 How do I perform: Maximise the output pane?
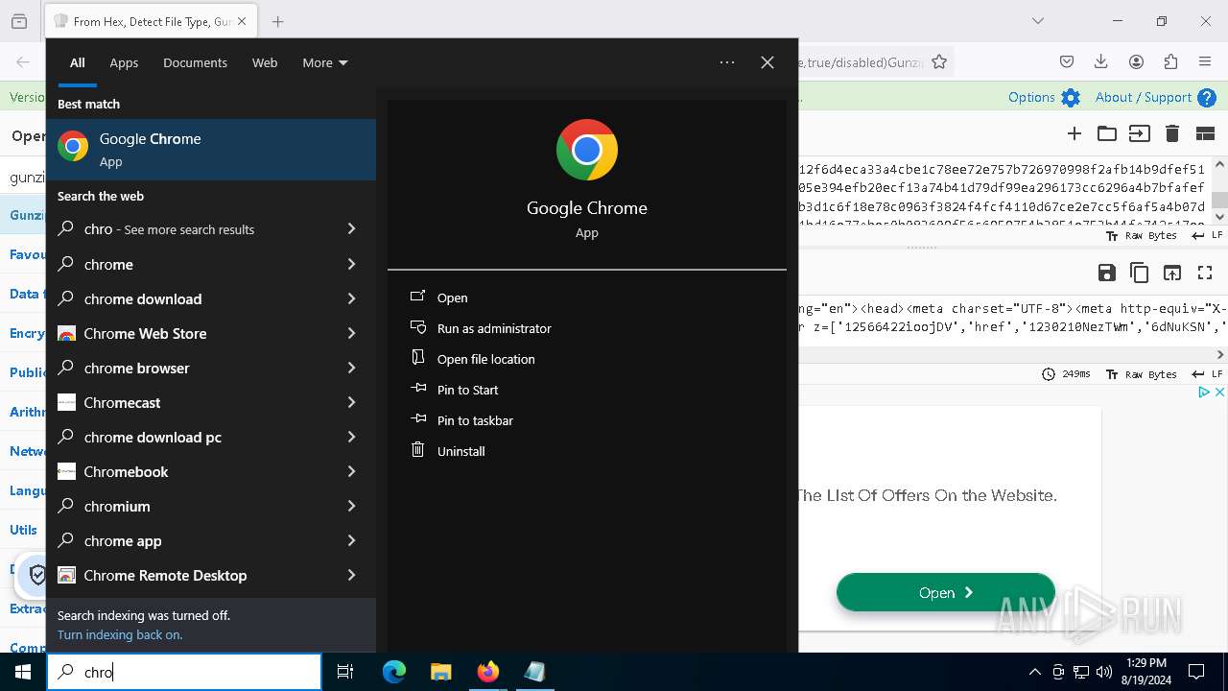coord(1205,274)
